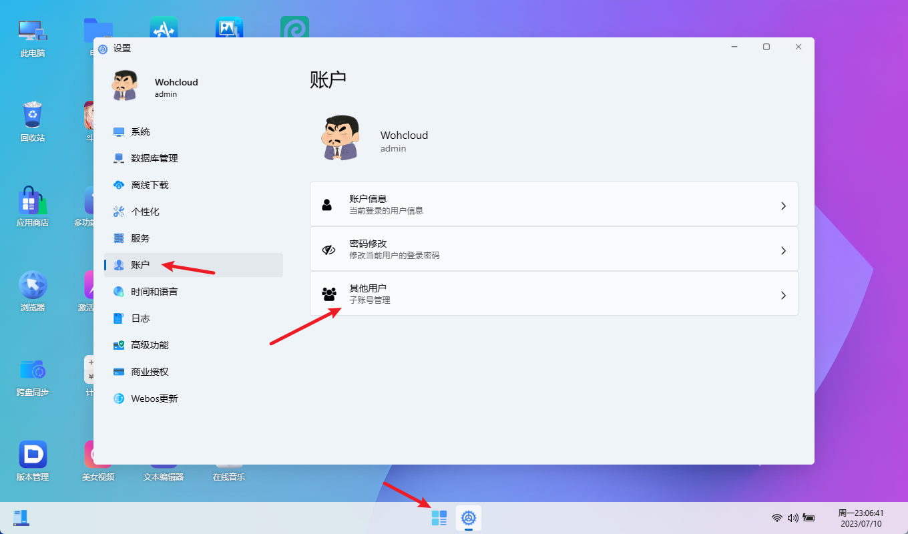Expand the 其他用户 row chevron
The width and height of the screenshot is (908, 534).
click(783, 296)
